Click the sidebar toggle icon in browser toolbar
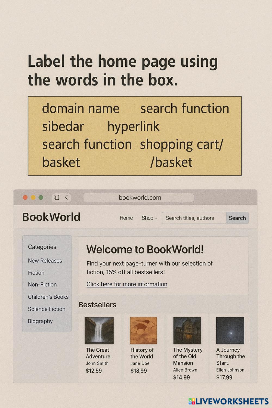The height and width of the screenshot is (408, 272). (57, 197)
